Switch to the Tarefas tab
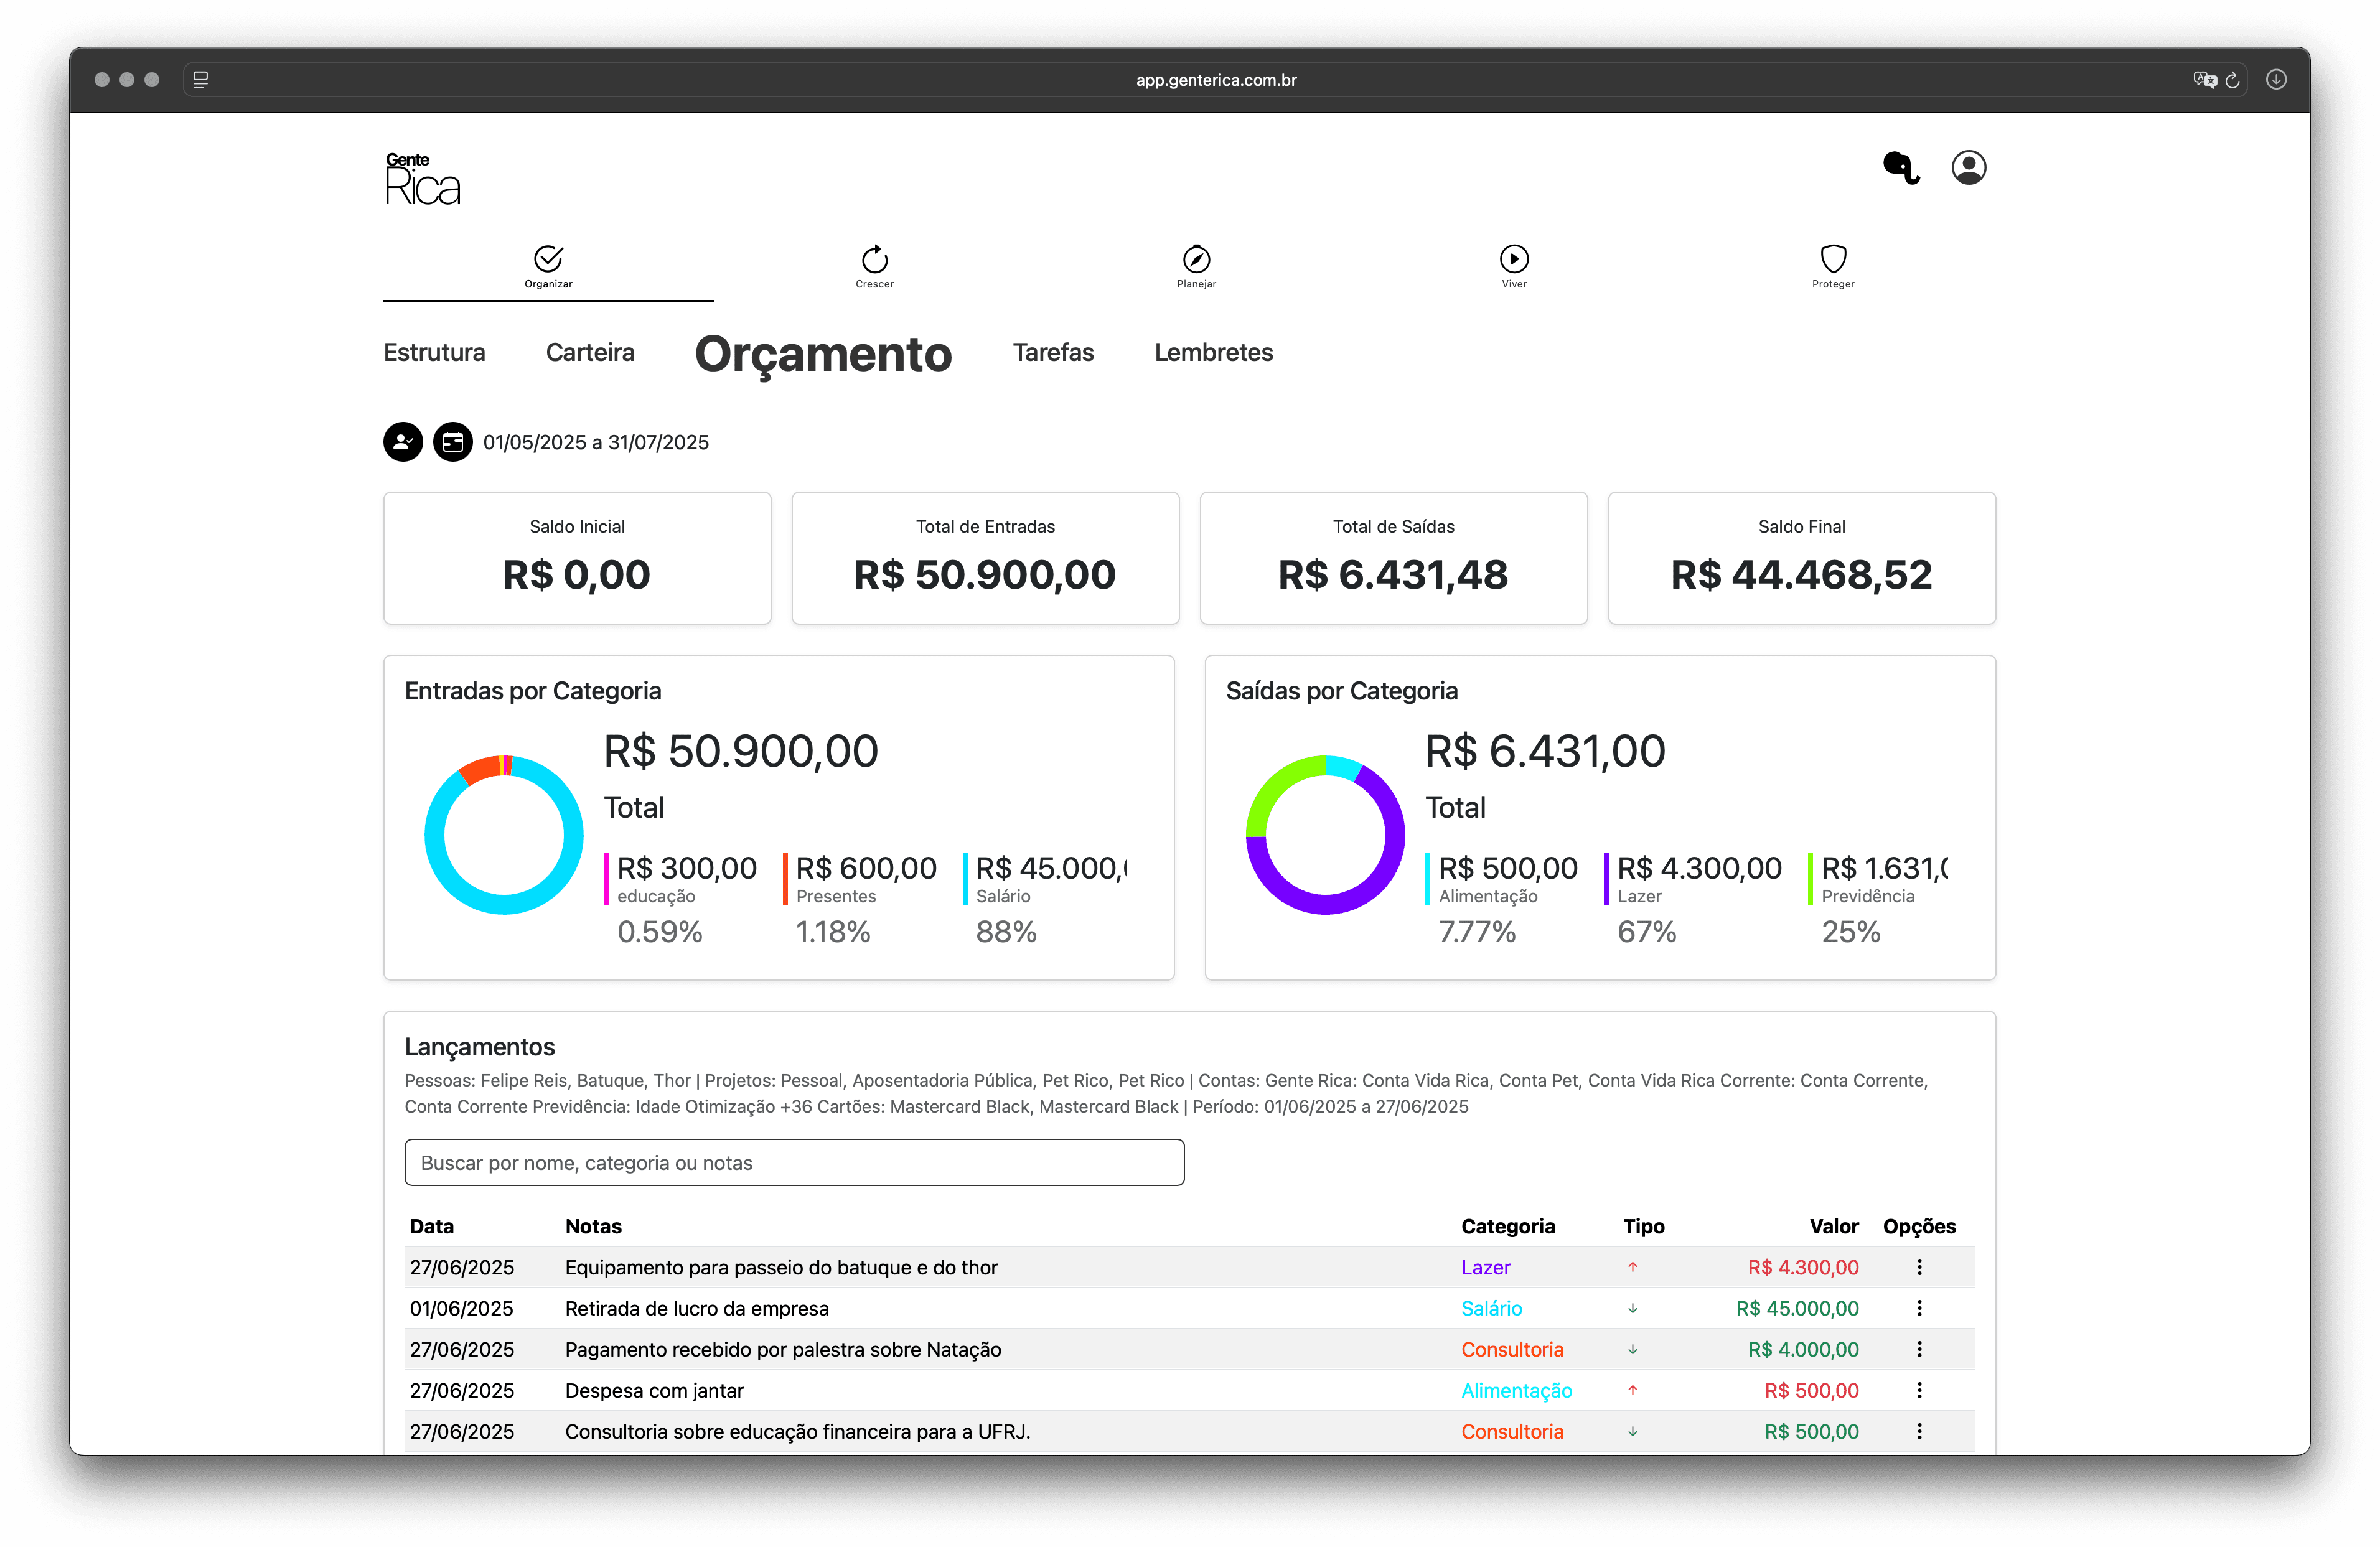This screenshot has width=2380, height=1547. (1053, 352)
